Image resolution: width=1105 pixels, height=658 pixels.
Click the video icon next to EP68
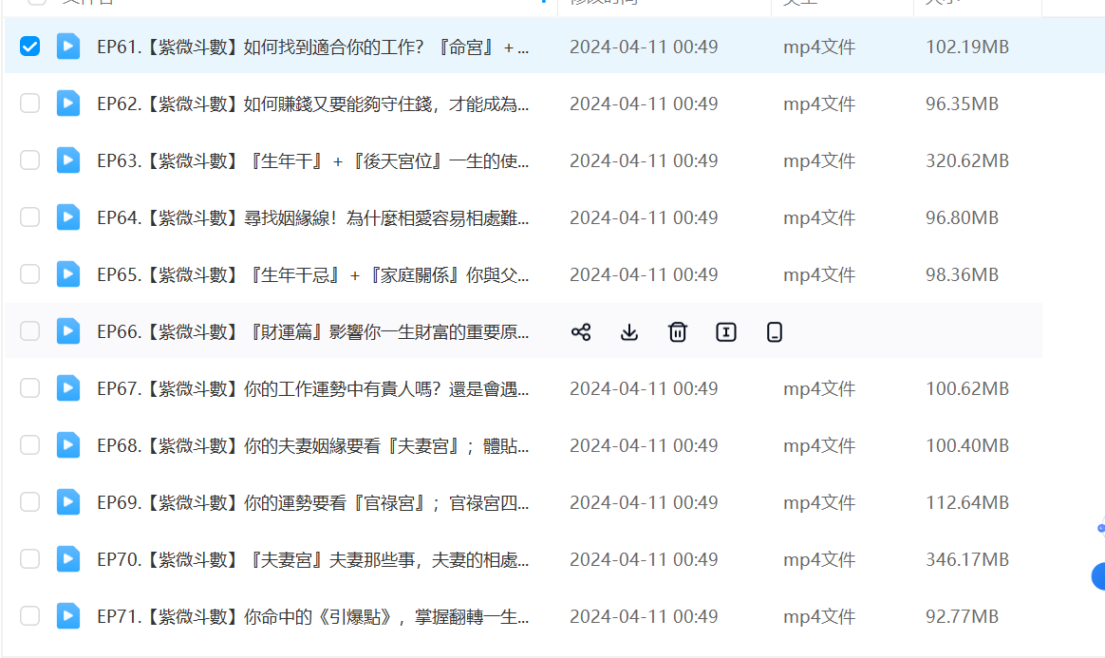[x=68, y=445]
